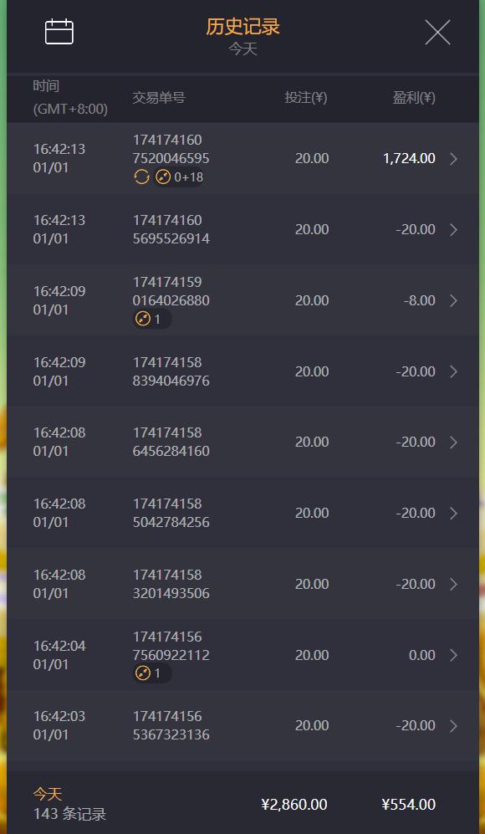The image size is (485, 834).
Task: Expand the -8.00 profit record chevron
Action: click(453, 300)
